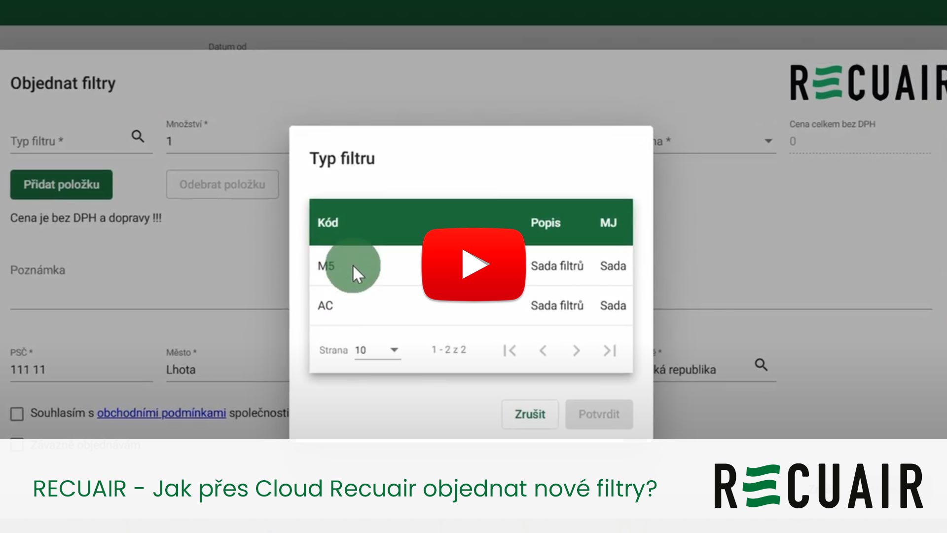Click the Typ filtru search magnifier icon
The height and width of the screenshot is (533, 947).
tap(138, 137)
